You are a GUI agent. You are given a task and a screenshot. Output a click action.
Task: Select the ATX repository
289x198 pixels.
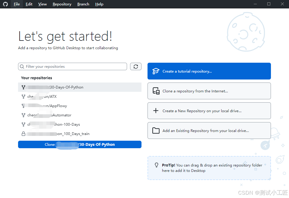[x=79, y=96]
